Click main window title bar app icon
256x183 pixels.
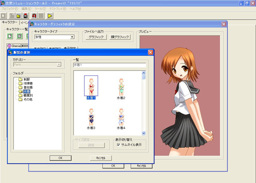click(x=2, y=3)
